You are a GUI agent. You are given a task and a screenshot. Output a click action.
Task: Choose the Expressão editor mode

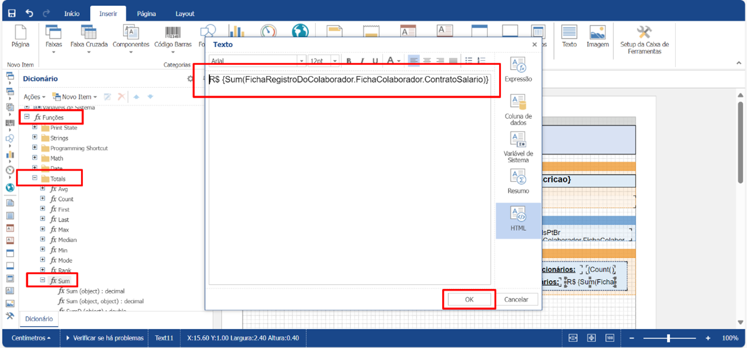518,69
